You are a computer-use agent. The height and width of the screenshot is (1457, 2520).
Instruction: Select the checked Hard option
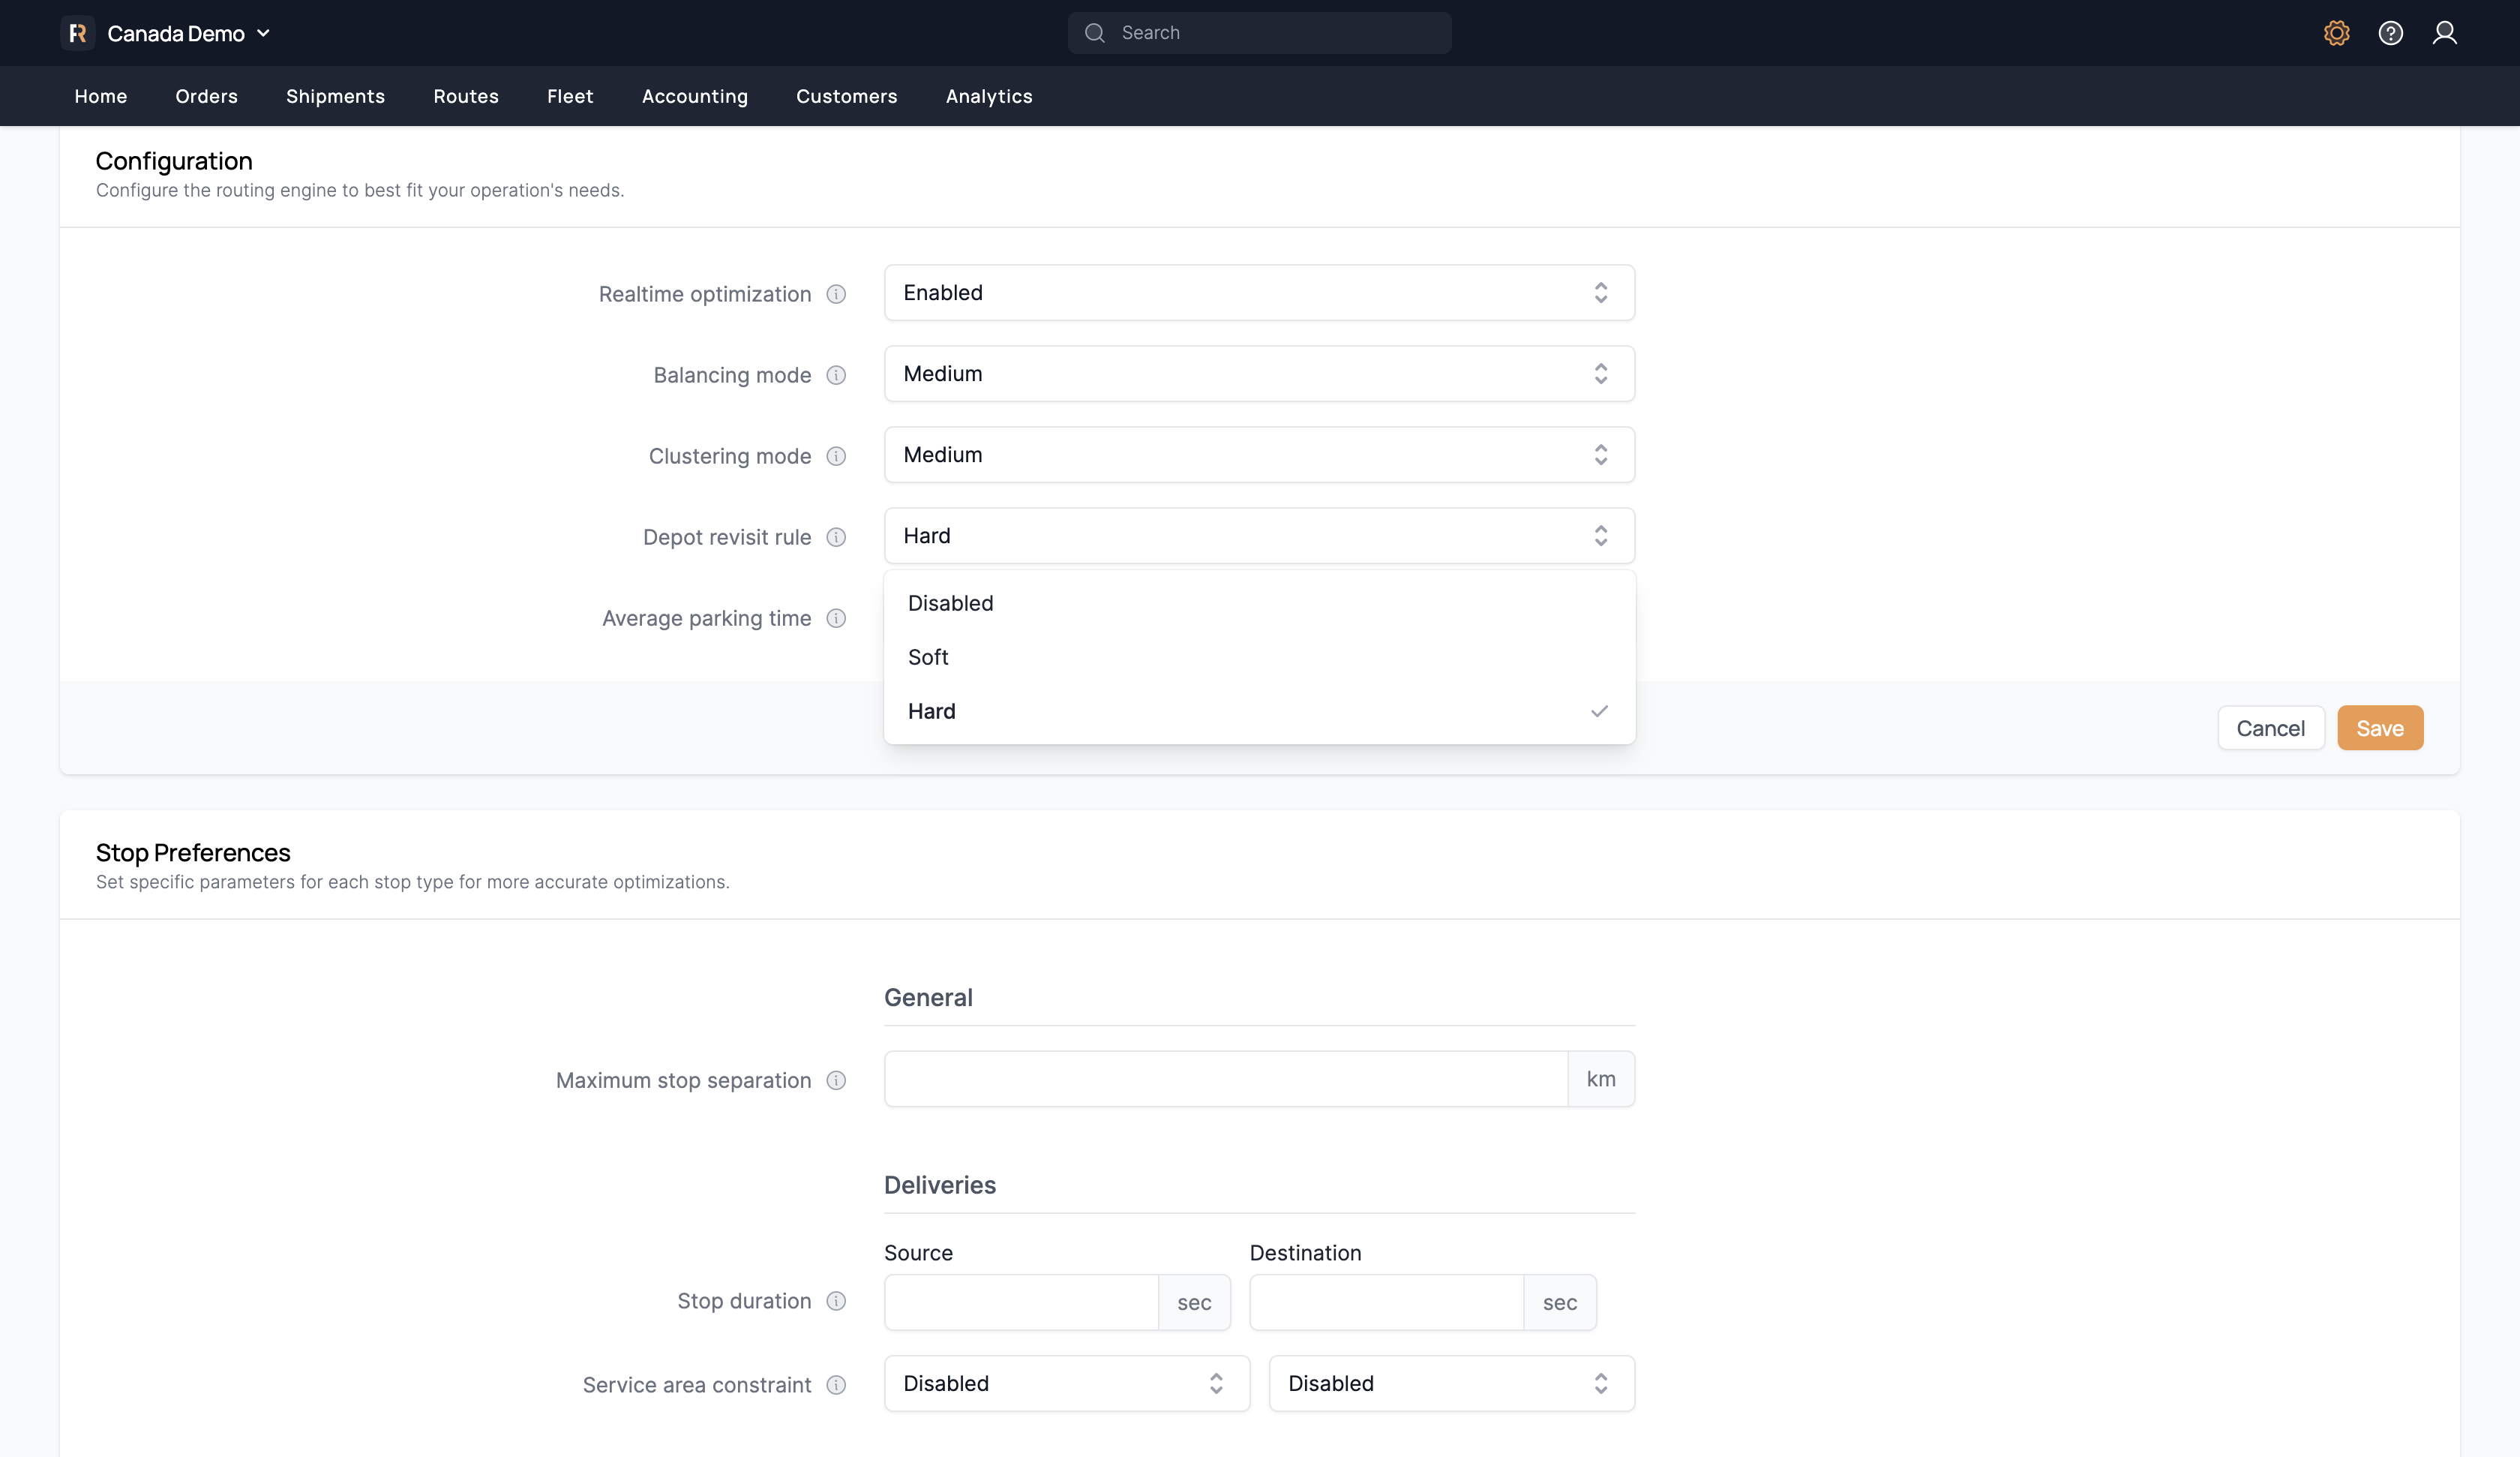[932, 711]
